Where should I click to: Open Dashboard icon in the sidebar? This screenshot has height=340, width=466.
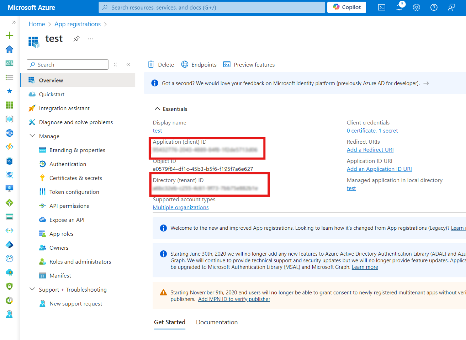point(9,63)
